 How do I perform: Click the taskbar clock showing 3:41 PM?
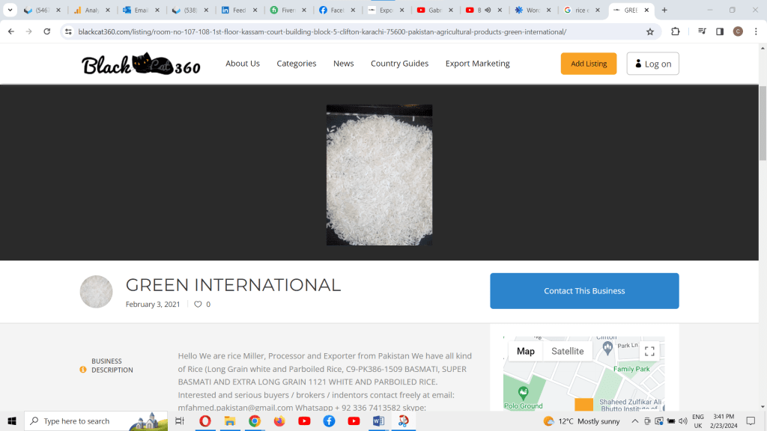point(724,421)
